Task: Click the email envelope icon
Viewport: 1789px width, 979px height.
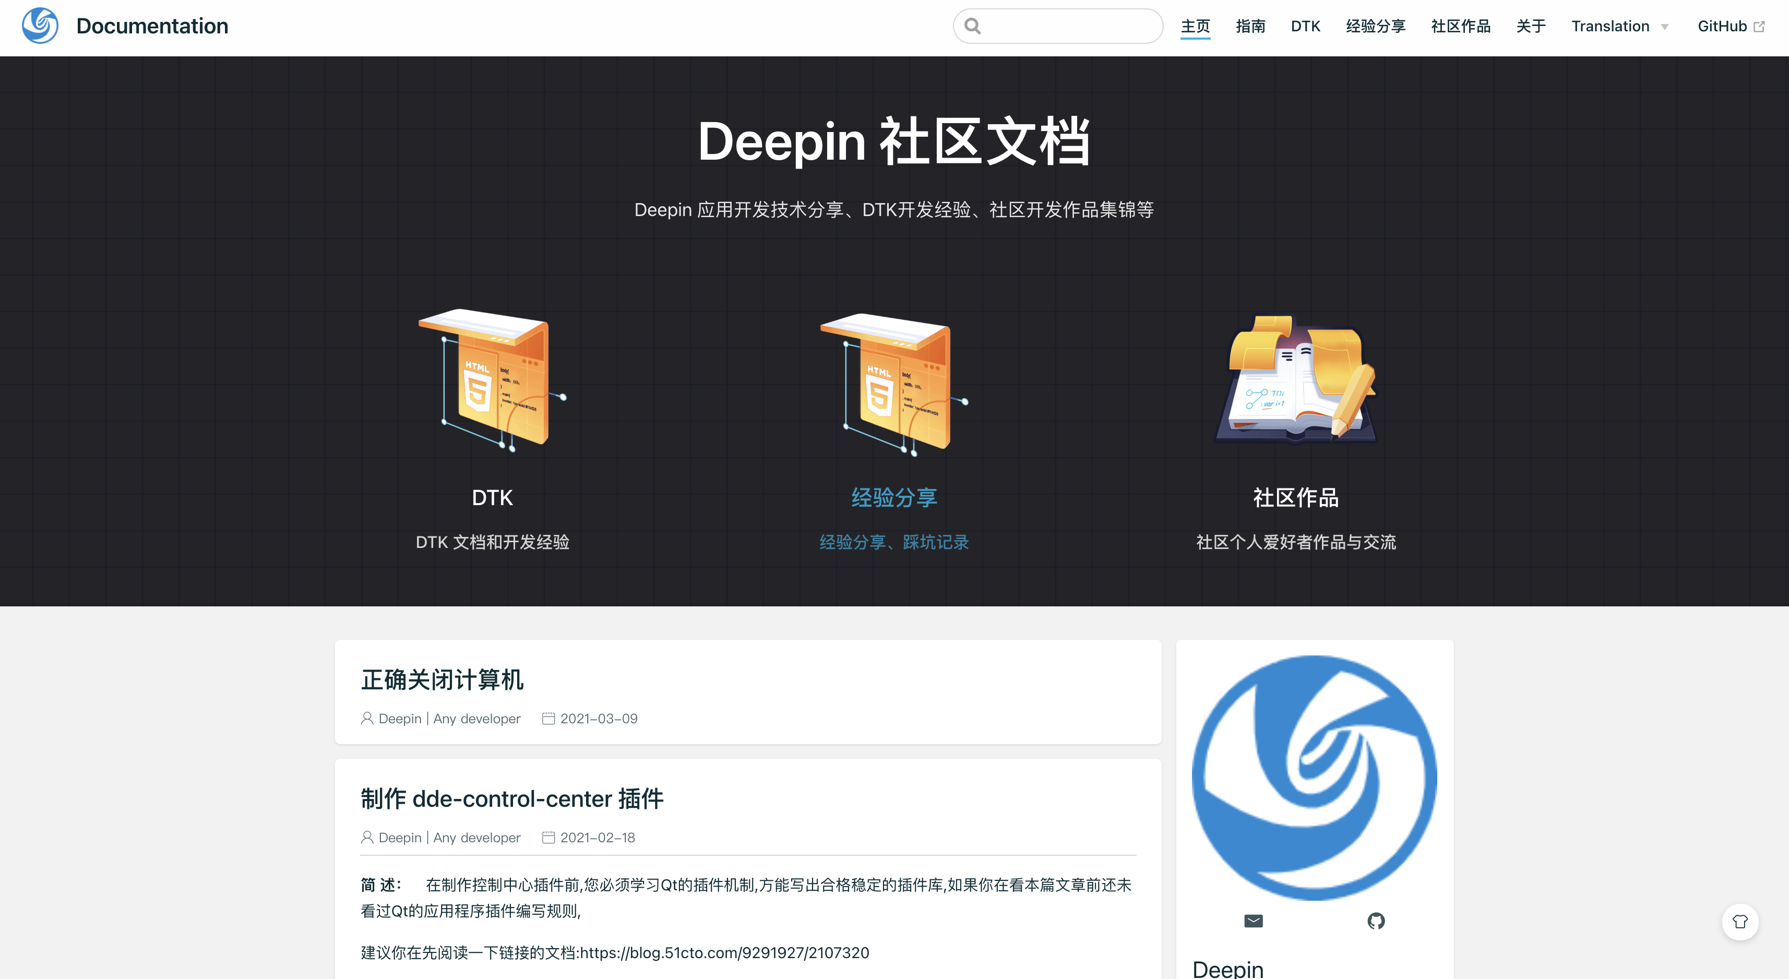Action: (1254, 922)
